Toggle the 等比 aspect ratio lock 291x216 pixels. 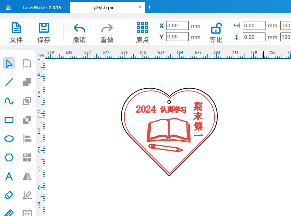(x=216, y=32)
